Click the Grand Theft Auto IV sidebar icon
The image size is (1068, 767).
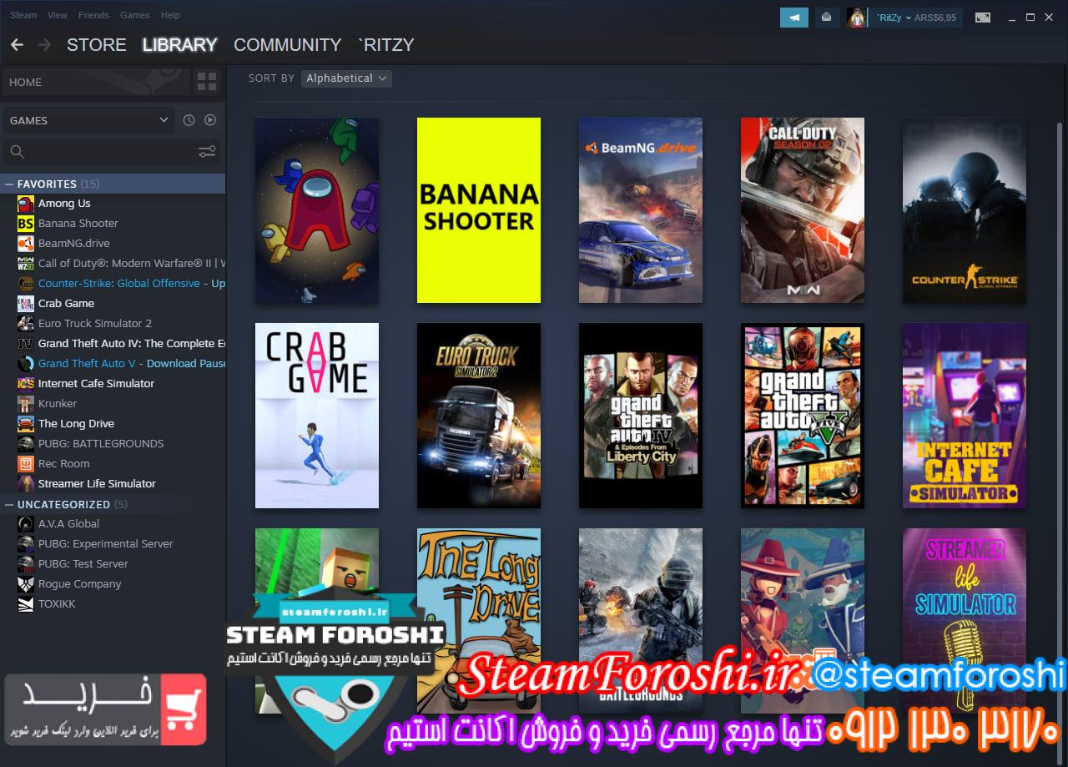coord(26,344)
